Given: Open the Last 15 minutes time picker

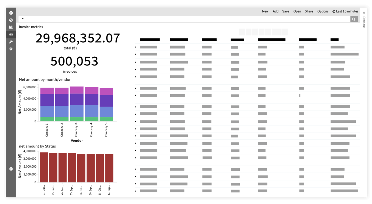Looking at the screenshot, I should pyautogui.click(x=345, y=11).
